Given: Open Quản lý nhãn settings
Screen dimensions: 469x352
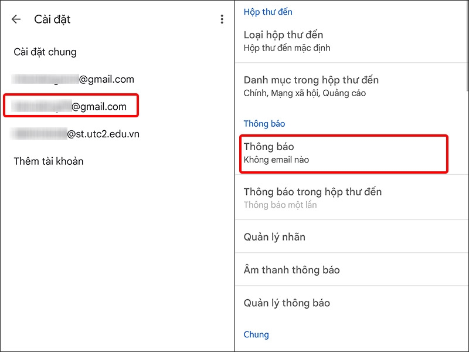Looking at the screenshot, I should [x=276, y=236].
